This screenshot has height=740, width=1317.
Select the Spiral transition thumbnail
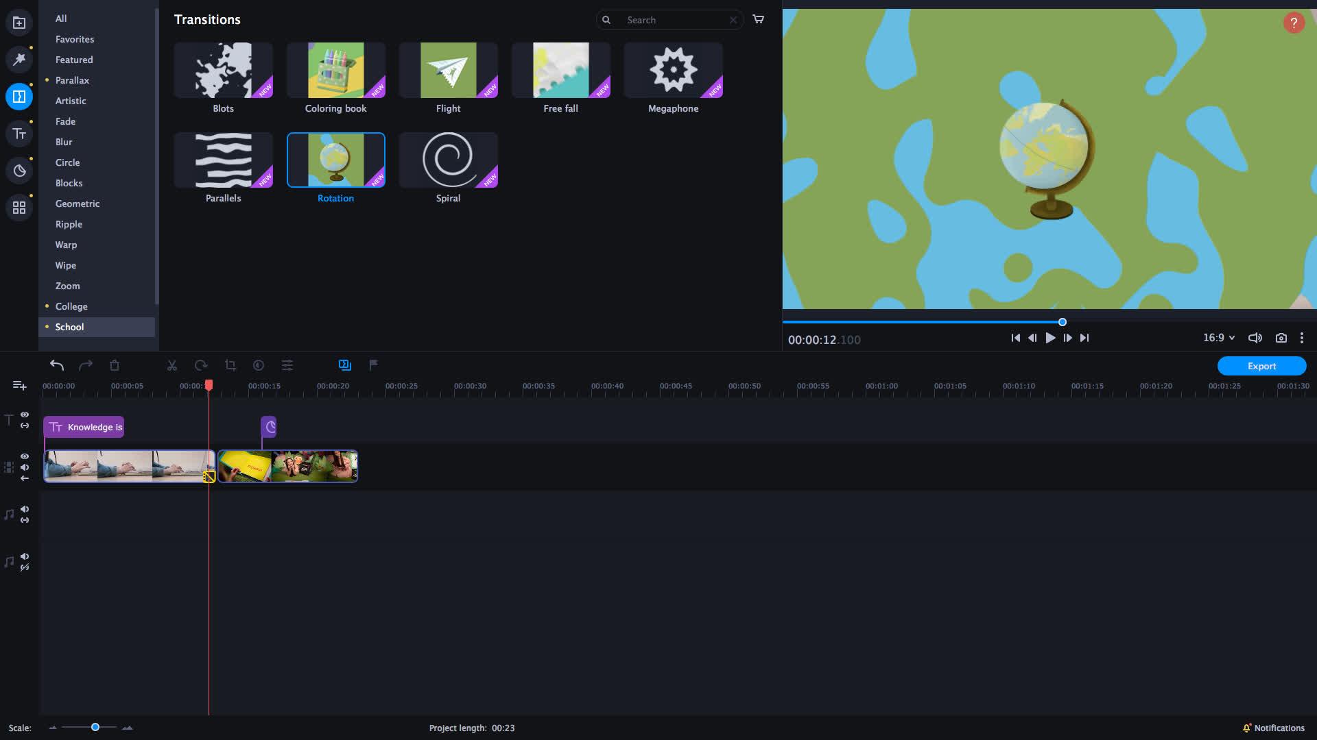pyautogui.click(x=448, y=160)
